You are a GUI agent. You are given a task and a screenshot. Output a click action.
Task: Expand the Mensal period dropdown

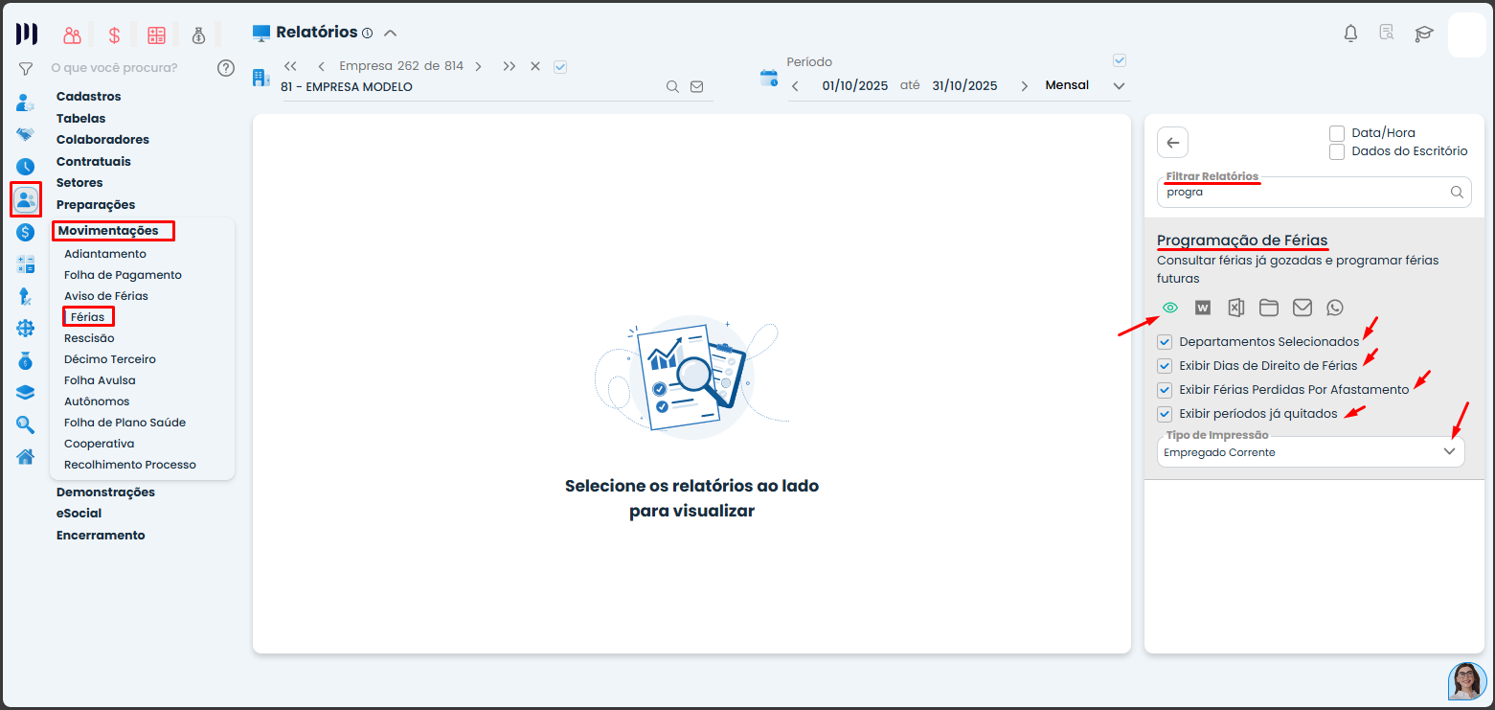[1118, 86]
